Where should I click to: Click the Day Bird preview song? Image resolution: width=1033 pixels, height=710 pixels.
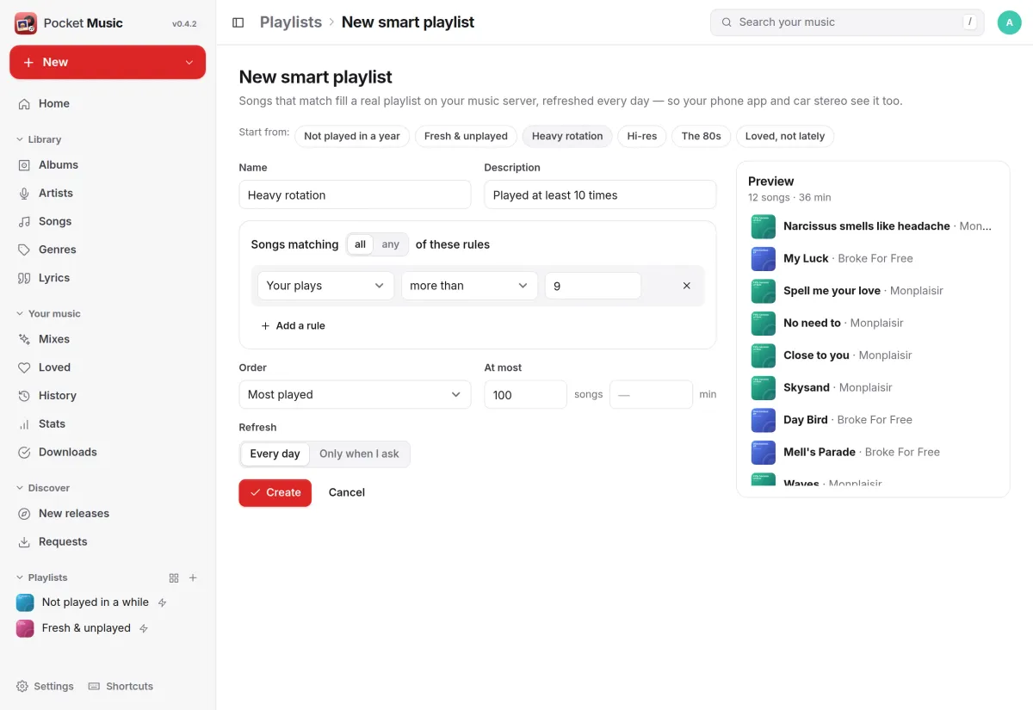[x=872, y=420]
